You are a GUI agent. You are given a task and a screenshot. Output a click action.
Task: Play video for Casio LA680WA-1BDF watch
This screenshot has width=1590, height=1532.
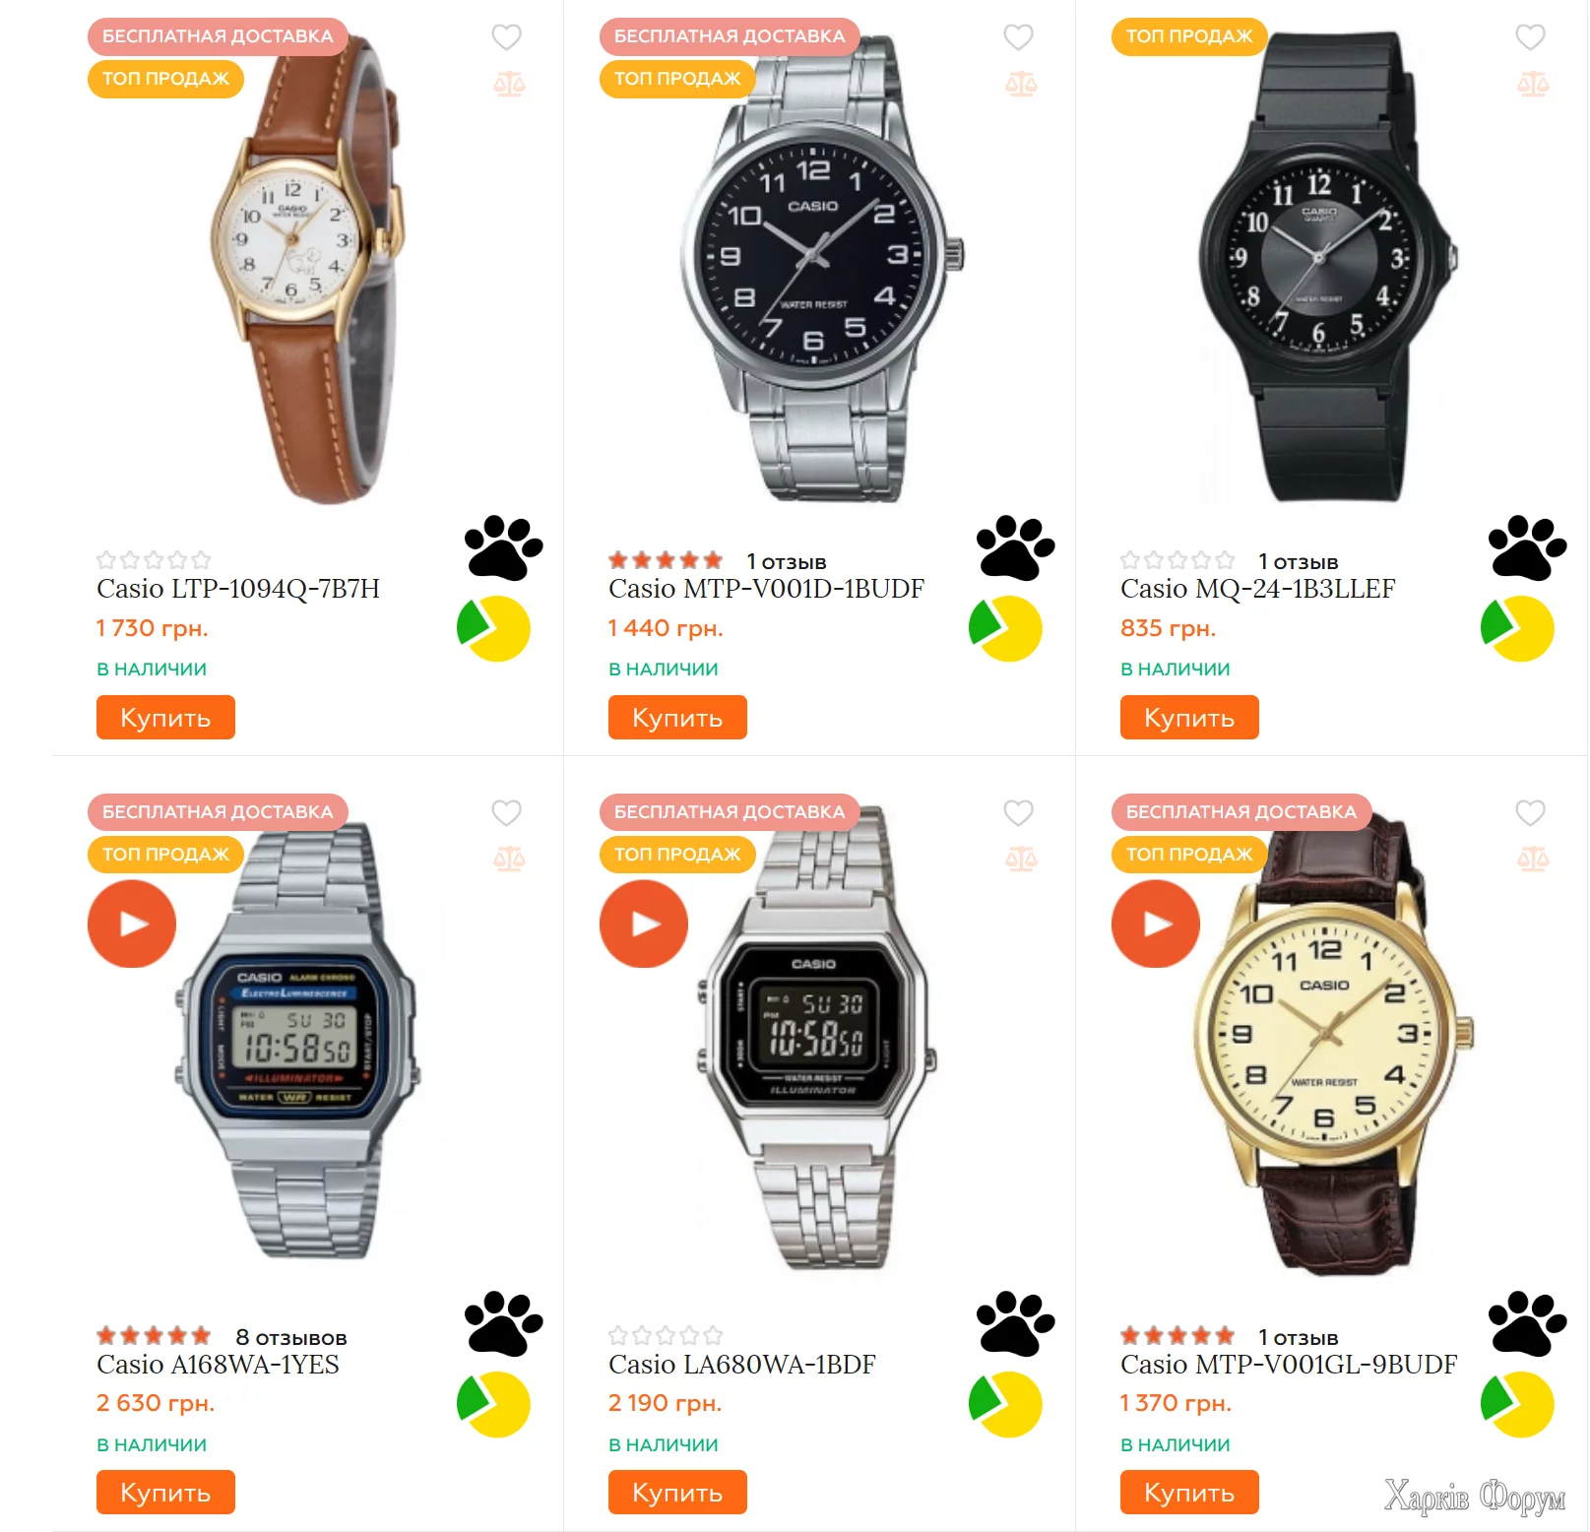click(x=644, y=924)
